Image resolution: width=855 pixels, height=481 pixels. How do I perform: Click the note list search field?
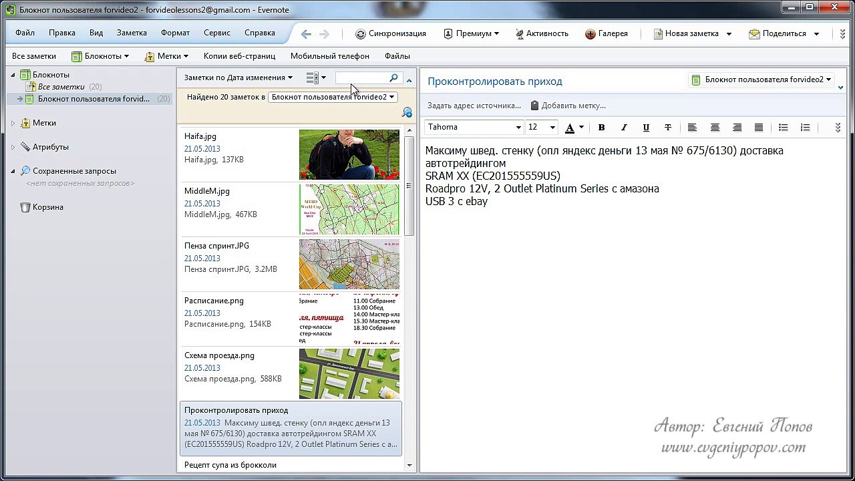tap(361, 78)
